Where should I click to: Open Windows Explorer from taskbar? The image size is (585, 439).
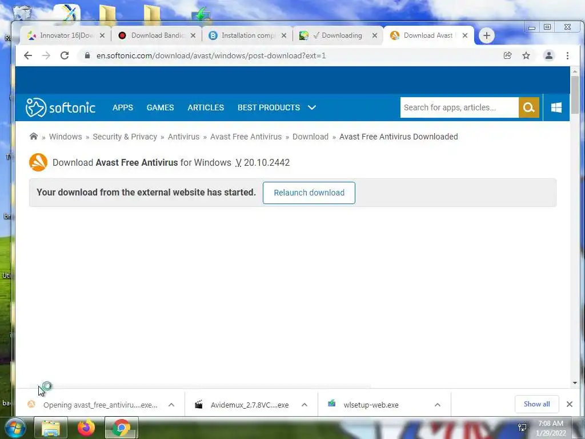(51, 428)
